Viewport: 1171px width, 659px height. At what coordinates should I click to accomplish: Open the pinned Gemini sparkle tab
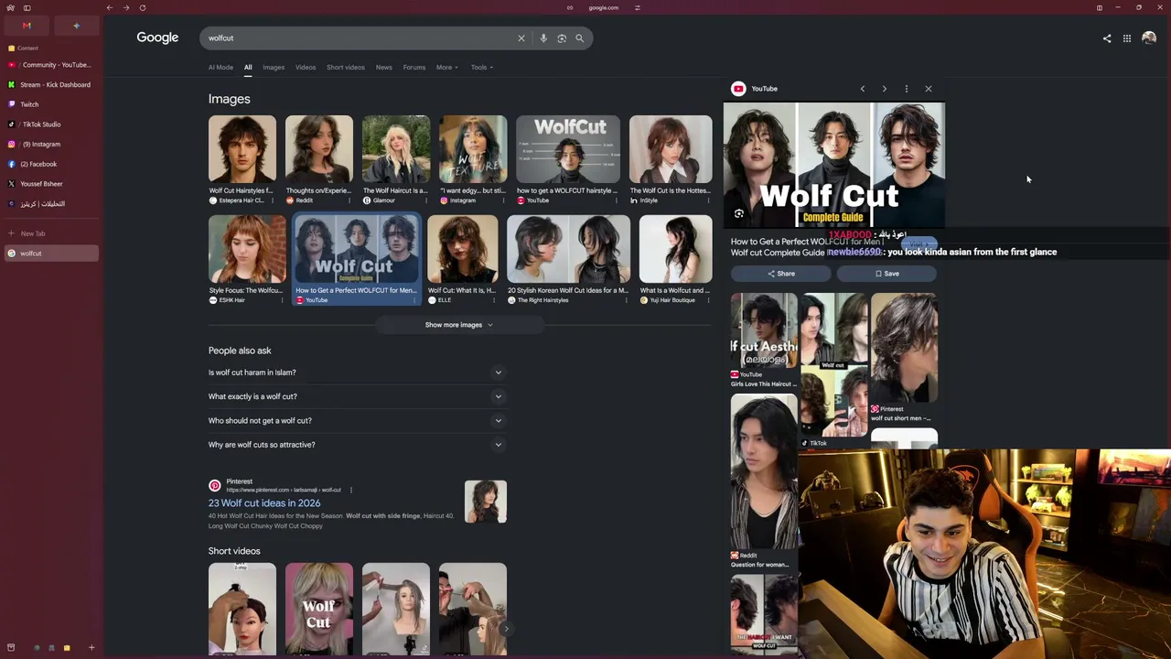coord(76,26)
